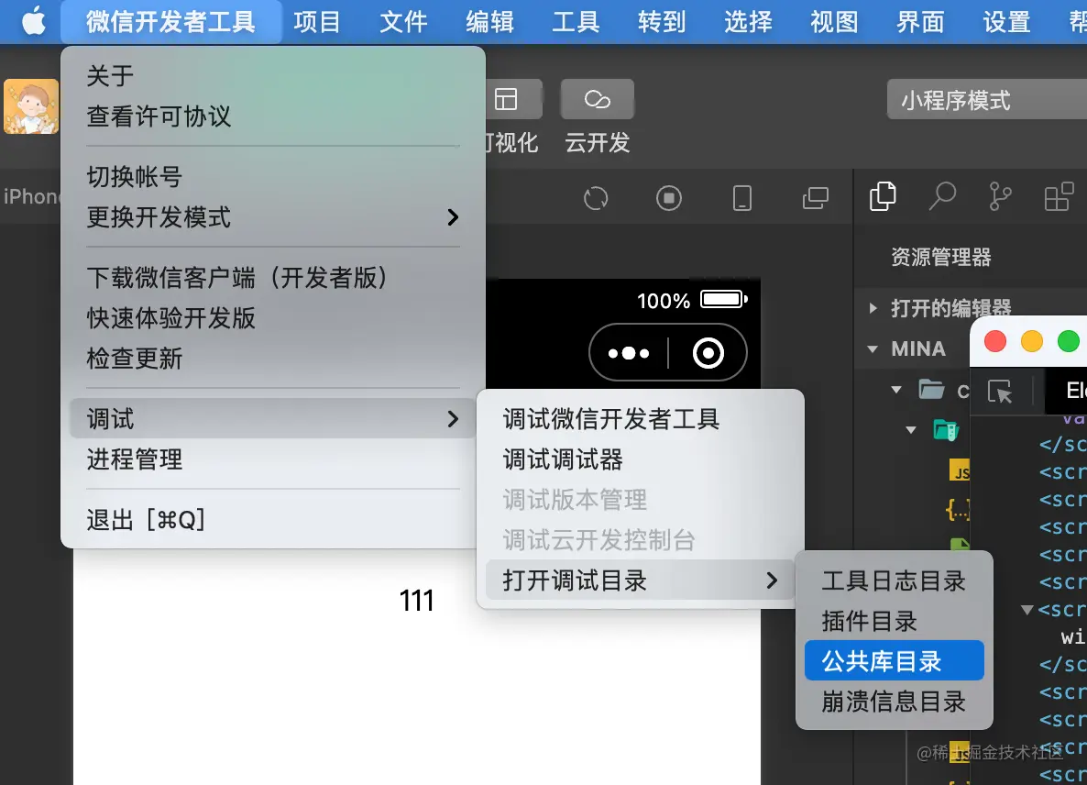The height and width of the screenshot is (785, 1087).
Task: Collapse the first folder arrow under MINA
Action: (896, 390)
